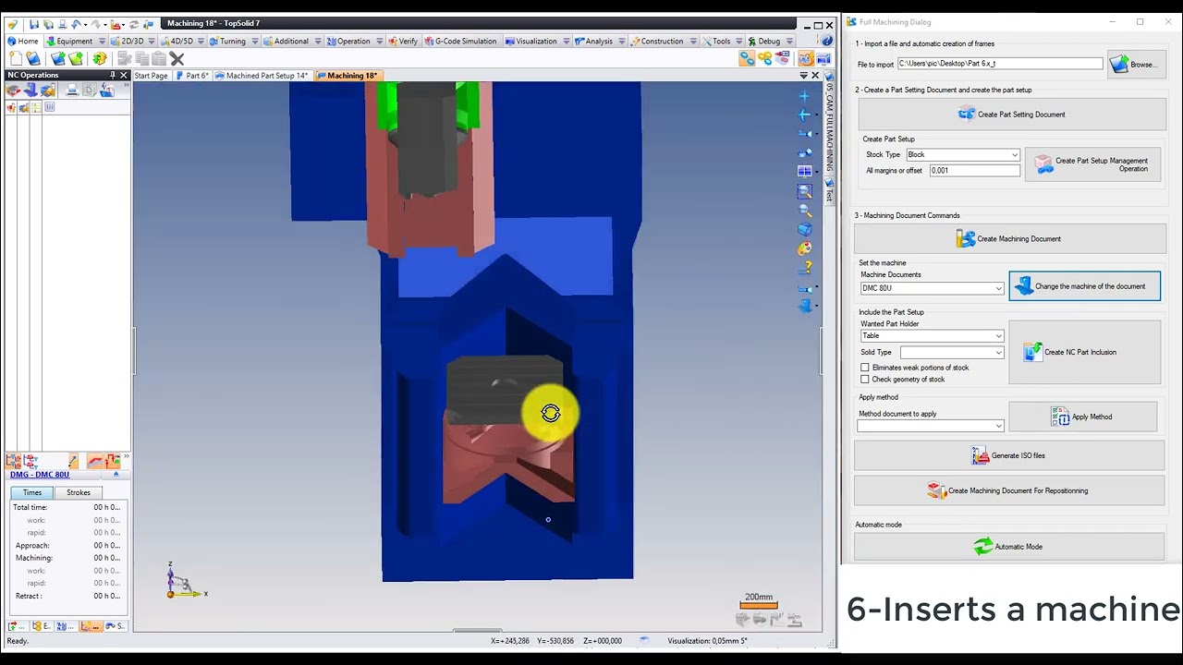Click the Browse icon button in dialog
Image resolution: width=1183 pixels, height=665 pixels.
[1137, 64]
